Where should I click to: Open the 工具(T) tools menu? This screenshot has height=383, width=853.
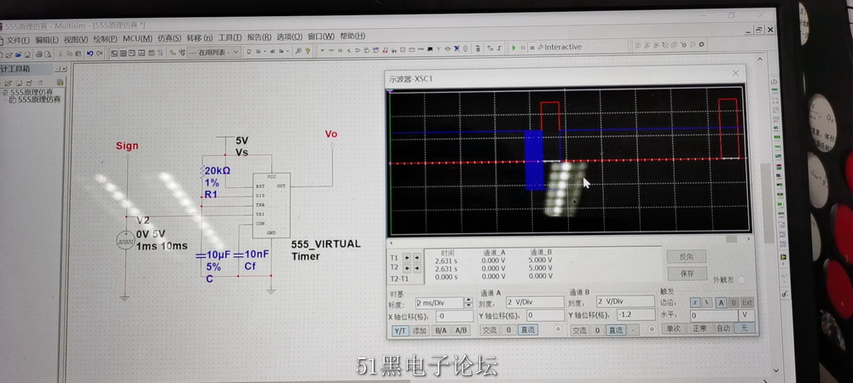(229, 37)
